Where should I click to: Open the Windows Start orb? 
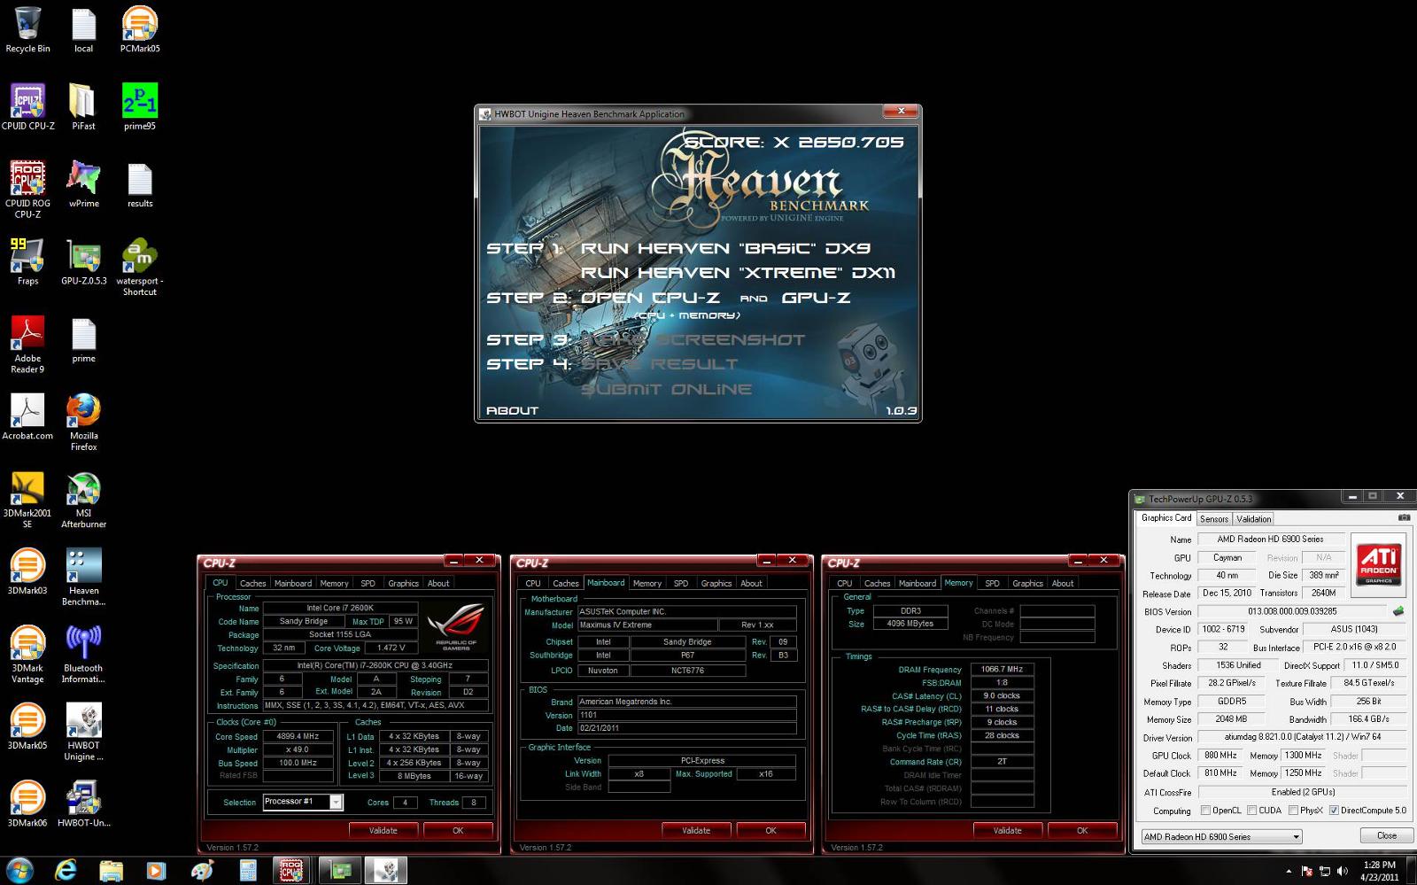(19, 870)
